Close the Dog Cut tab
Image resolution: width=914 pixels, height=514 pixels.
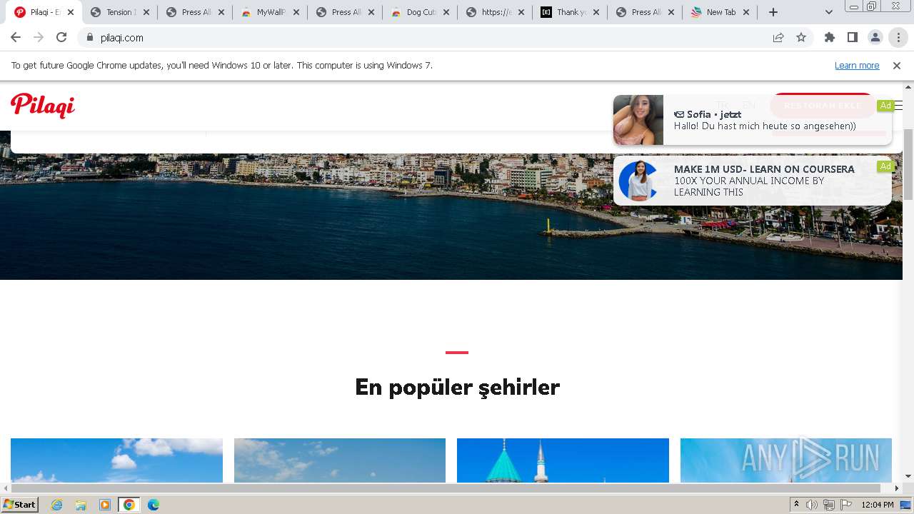click(x=446, y=12)
